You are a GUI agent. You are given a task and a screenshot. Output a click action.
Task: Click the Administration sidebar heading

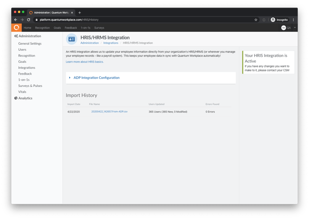tap(30, 36)
